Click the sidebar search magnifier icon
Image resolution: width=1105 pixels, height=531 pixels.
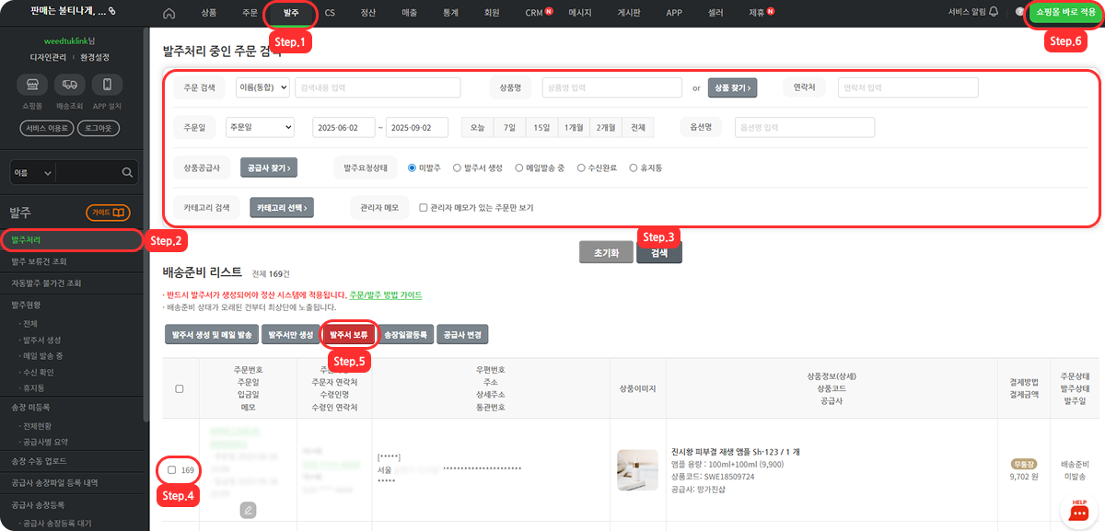point(127,172)
